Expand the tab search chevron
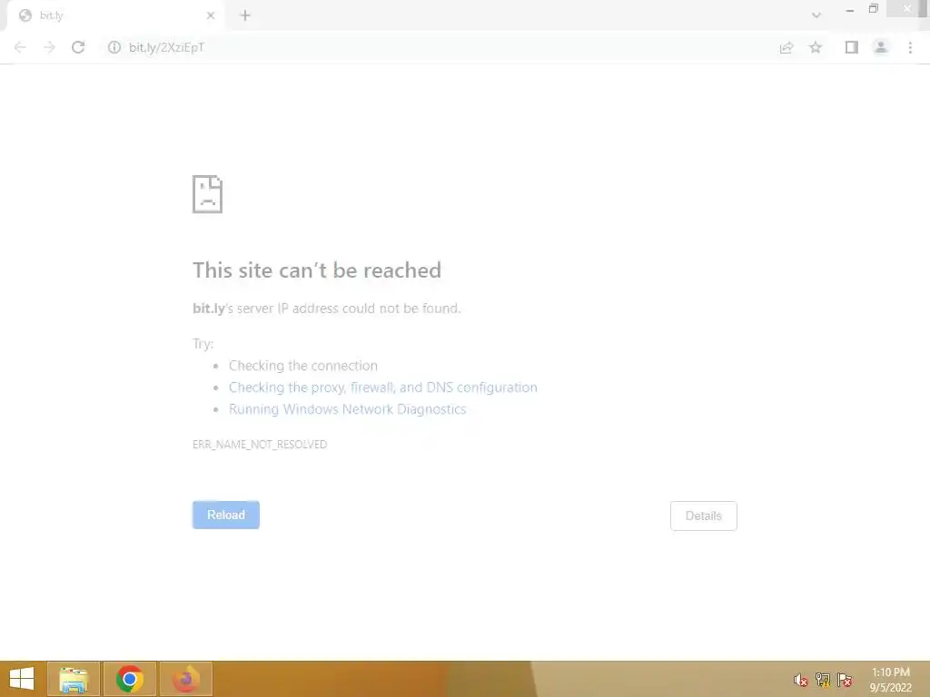The height and width of the screenshot is (697, 930). coord(816,15)
